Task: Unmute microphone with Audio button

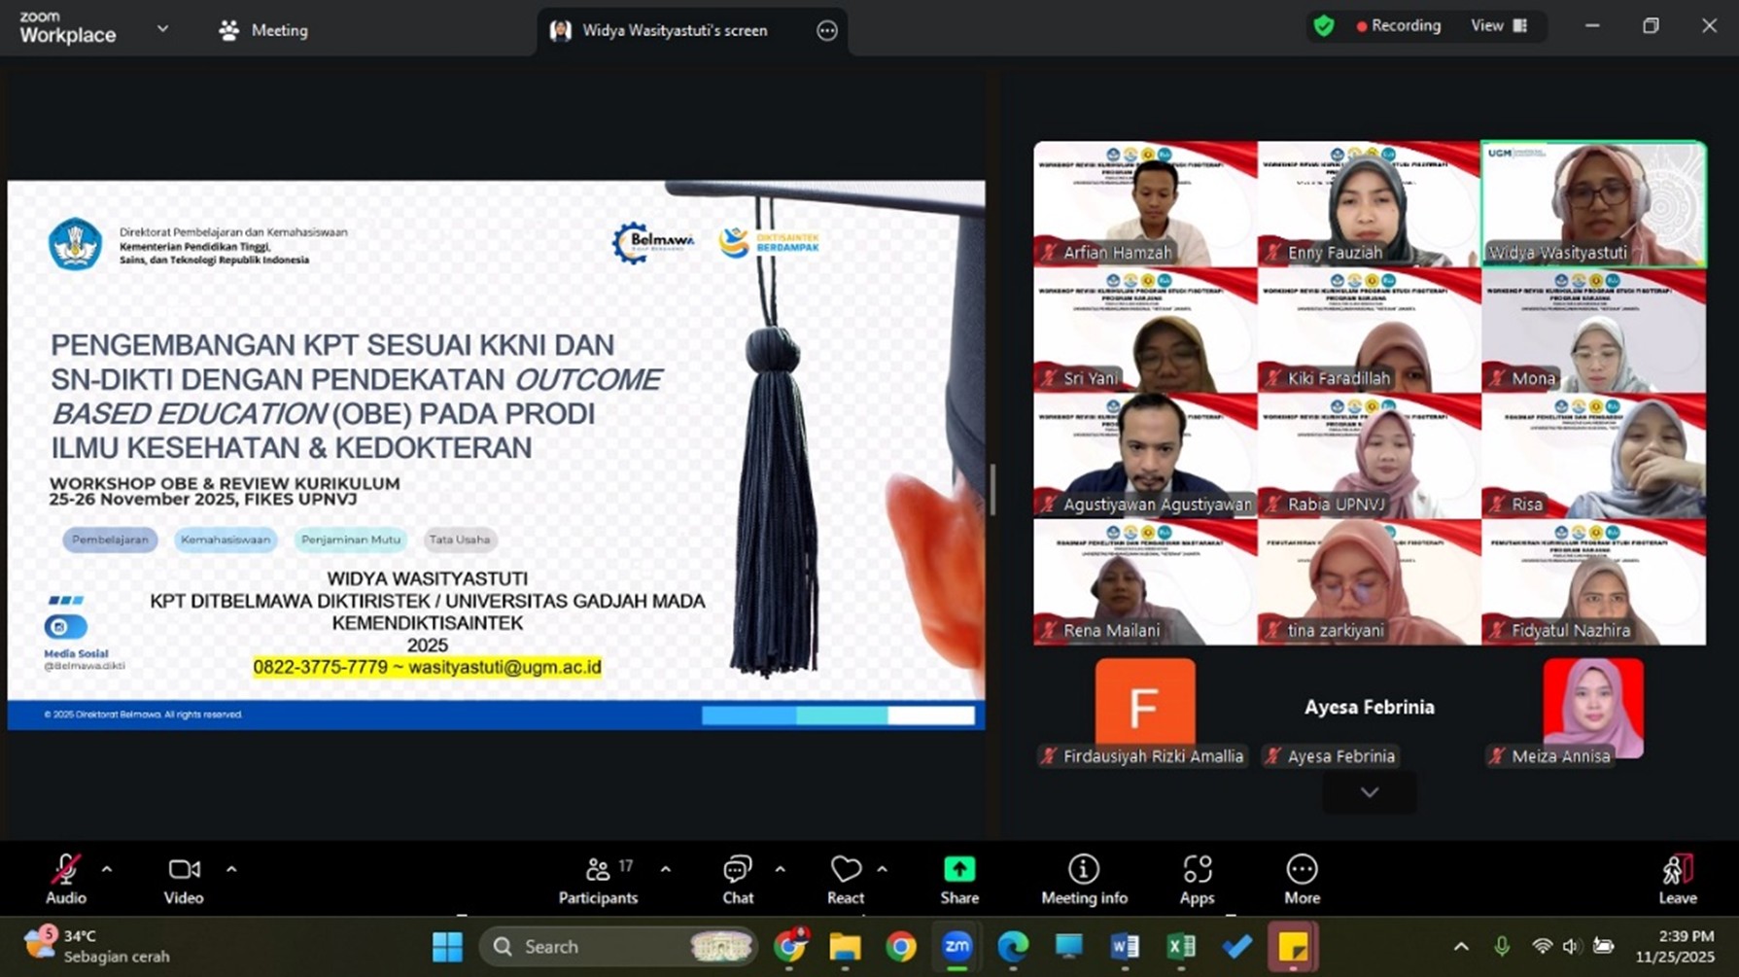Action: click(66, 880)
